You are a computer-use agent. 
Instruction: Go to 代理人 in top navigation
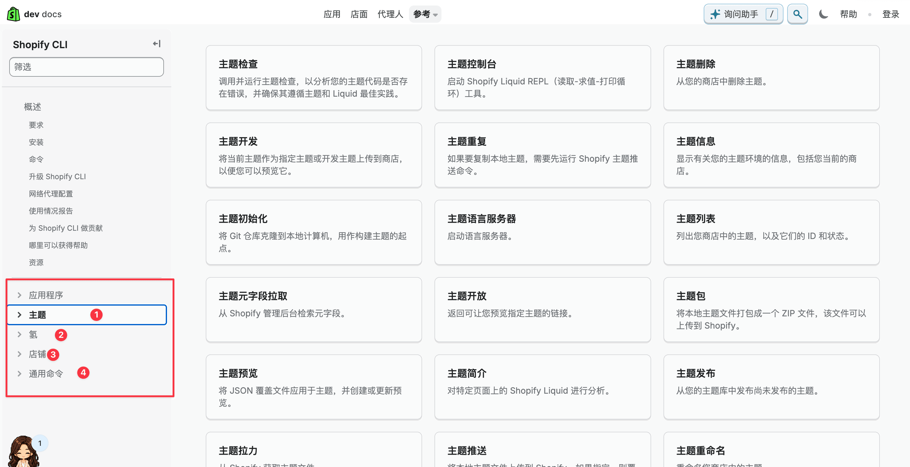(x=390, y=14)
